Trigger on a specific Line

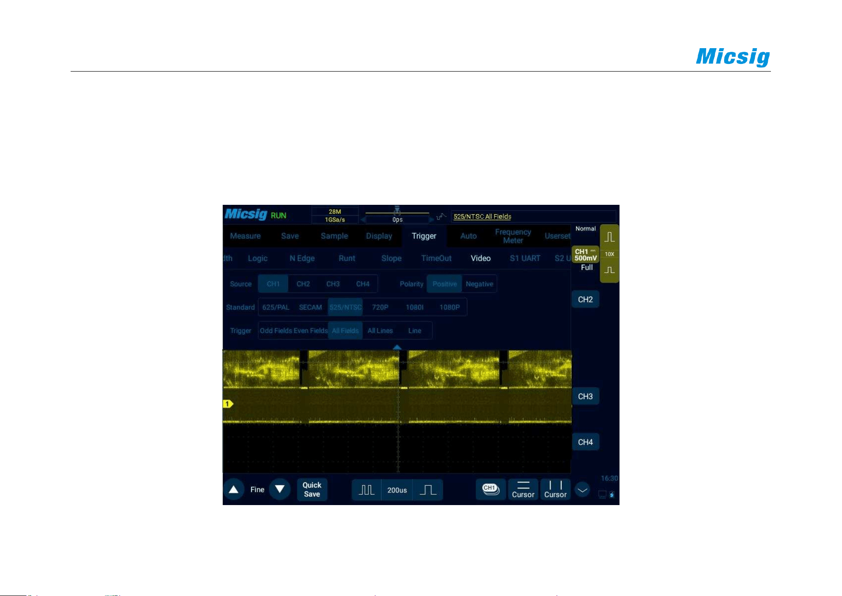click(x=415, y=331)
